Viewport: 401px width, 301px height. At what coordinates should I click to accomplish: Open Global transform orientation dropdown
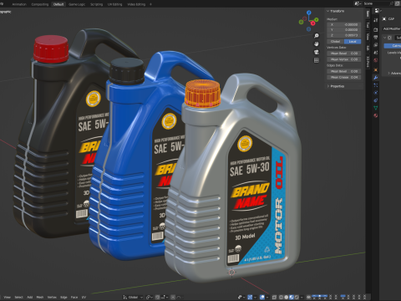click(x=133, y=297)
